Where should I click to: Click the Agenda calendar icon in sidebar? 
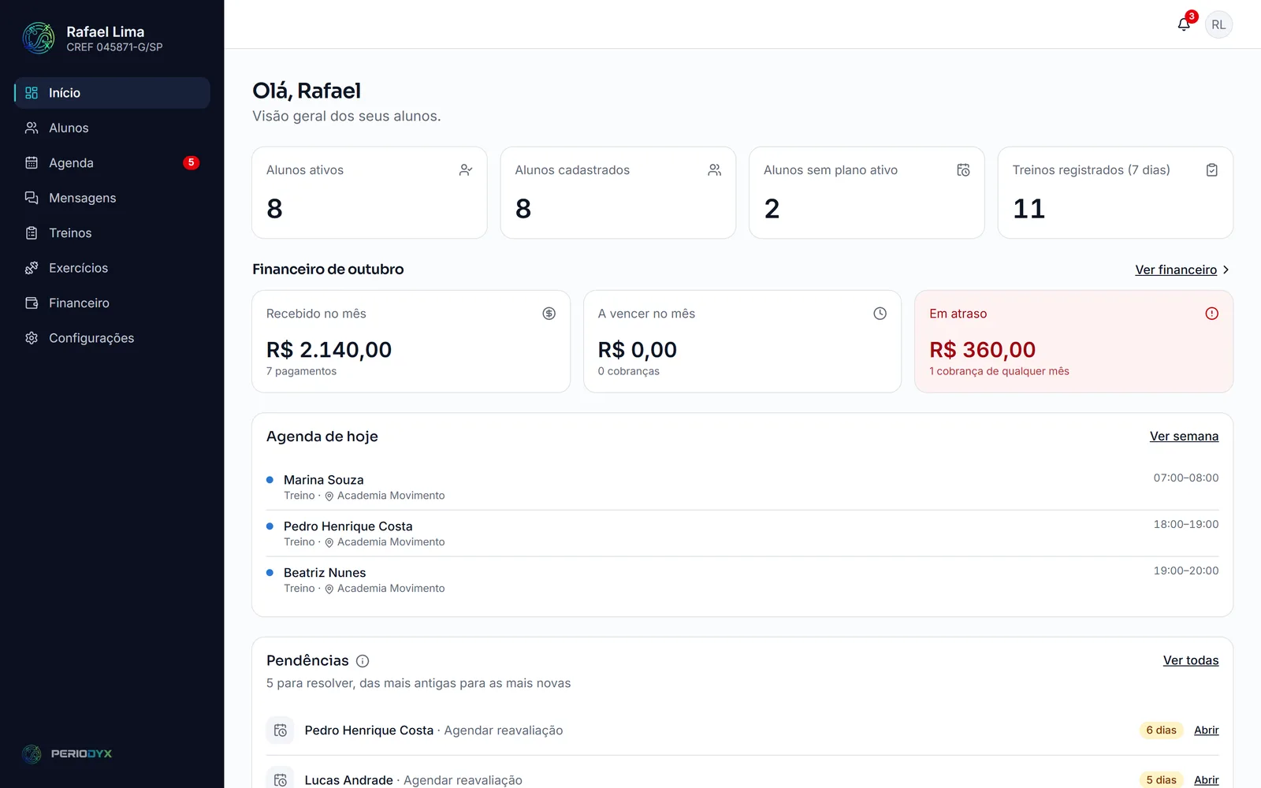click(x=32, y=162)
